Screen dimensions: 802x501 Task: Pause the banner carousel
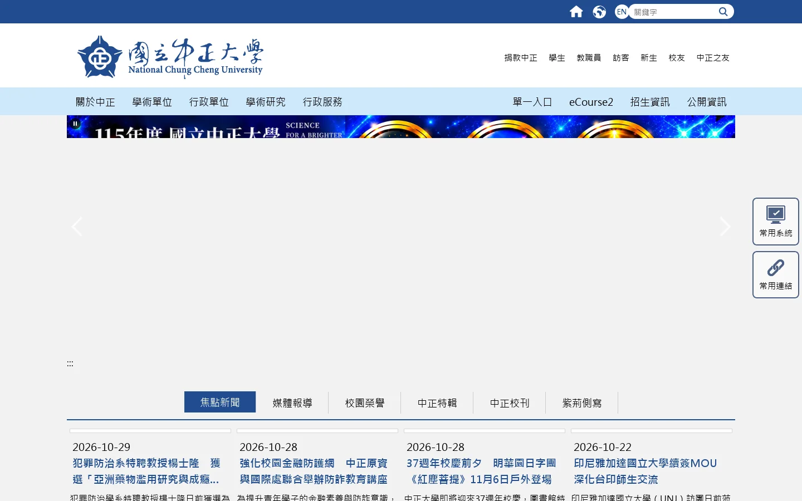tap(75, 124)
